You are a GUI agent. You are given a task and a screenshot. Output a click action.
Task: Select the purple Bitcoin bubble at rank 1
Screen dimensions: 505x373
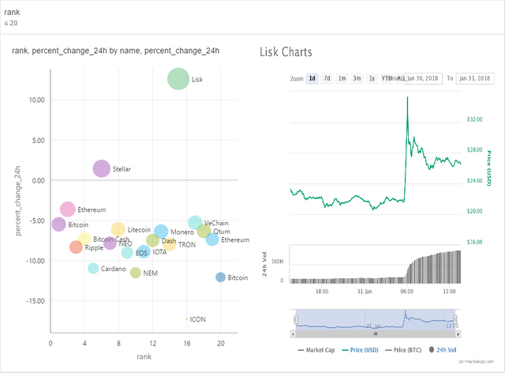tap(58, 224)
